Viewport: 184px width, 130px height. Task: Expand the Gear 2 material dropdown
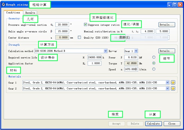167,88
